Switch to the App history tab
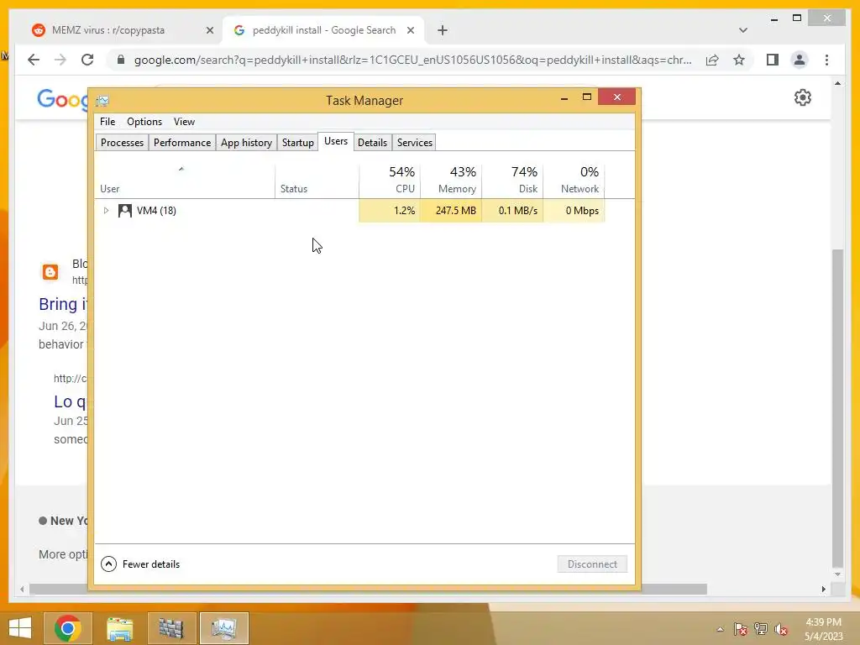Viewport: 860px width, 645px height. click(x=246, y=143)
